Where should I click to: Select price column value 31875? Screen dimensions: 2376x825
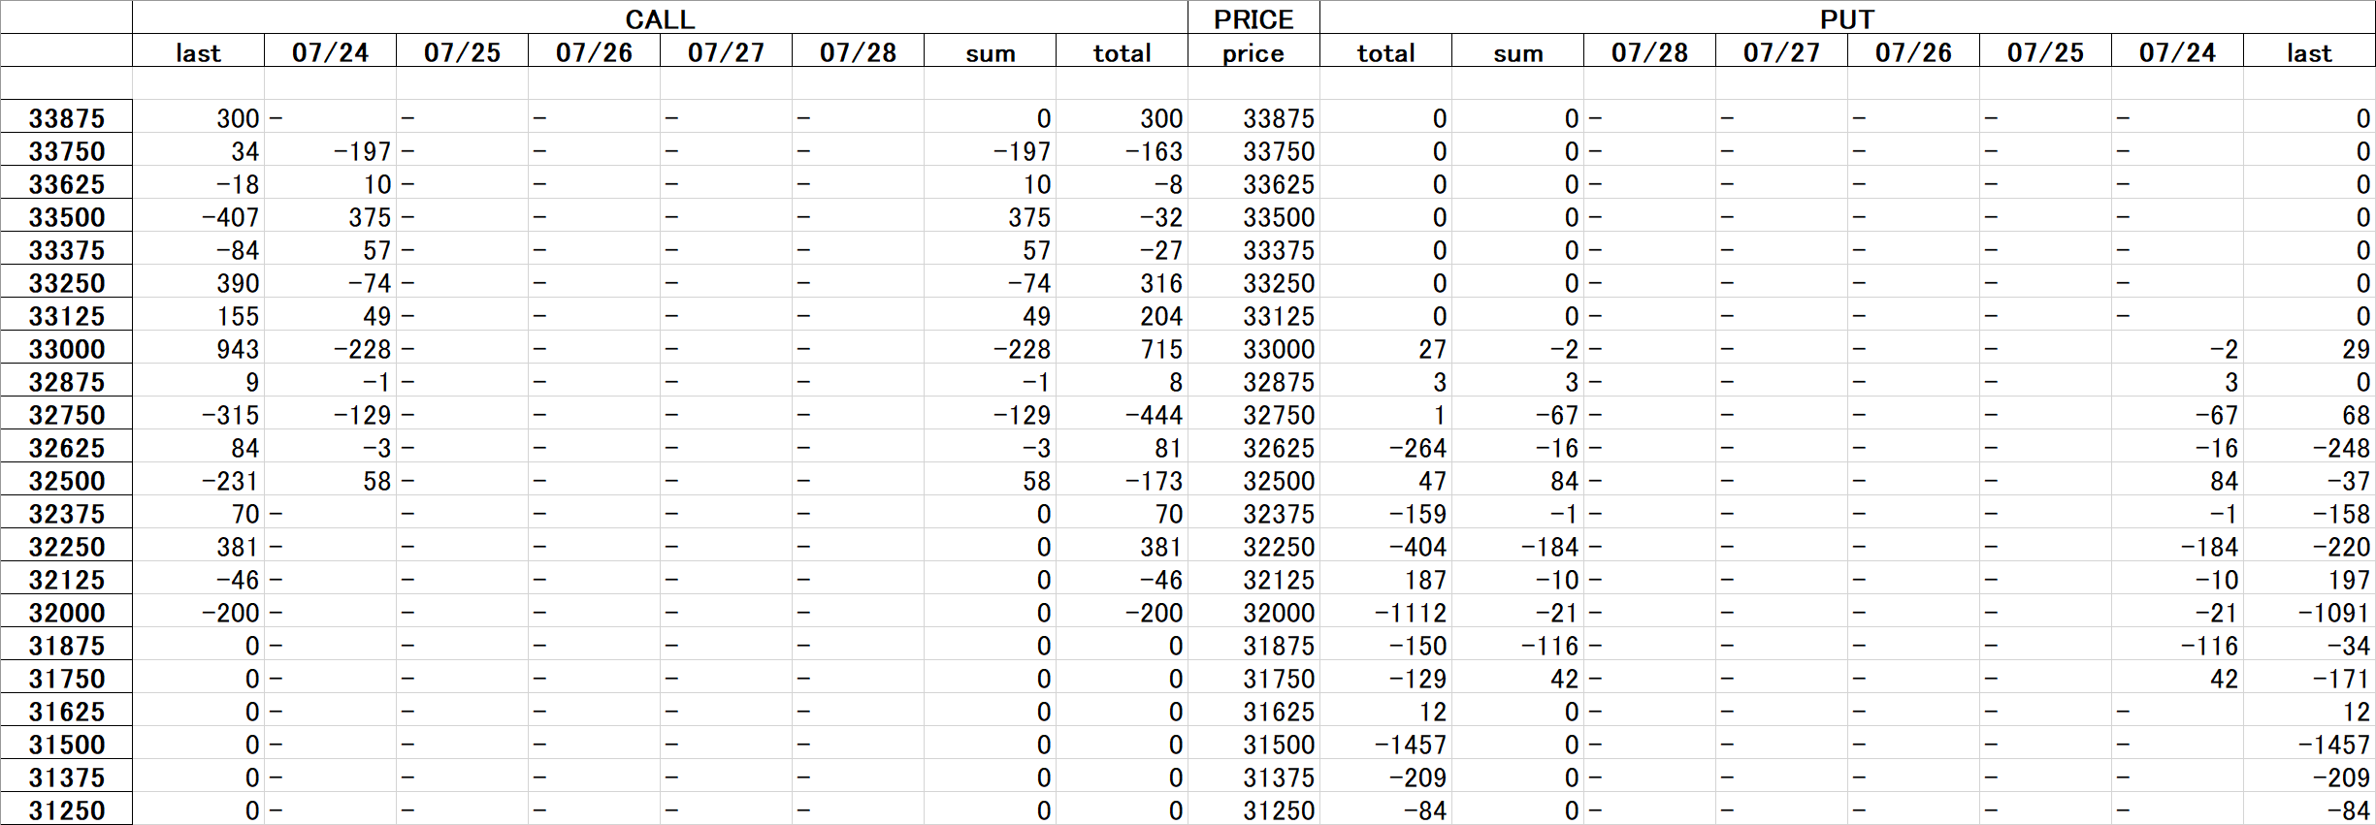tap(1279, 645)
